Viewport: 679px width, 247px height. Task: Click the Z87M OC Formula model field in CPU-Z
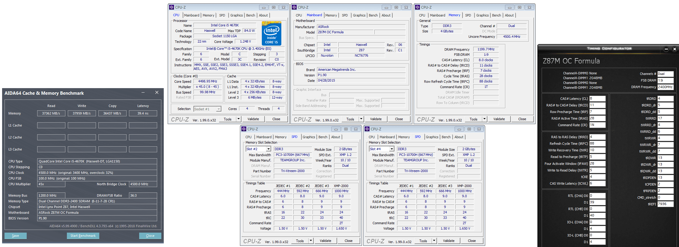345,32
